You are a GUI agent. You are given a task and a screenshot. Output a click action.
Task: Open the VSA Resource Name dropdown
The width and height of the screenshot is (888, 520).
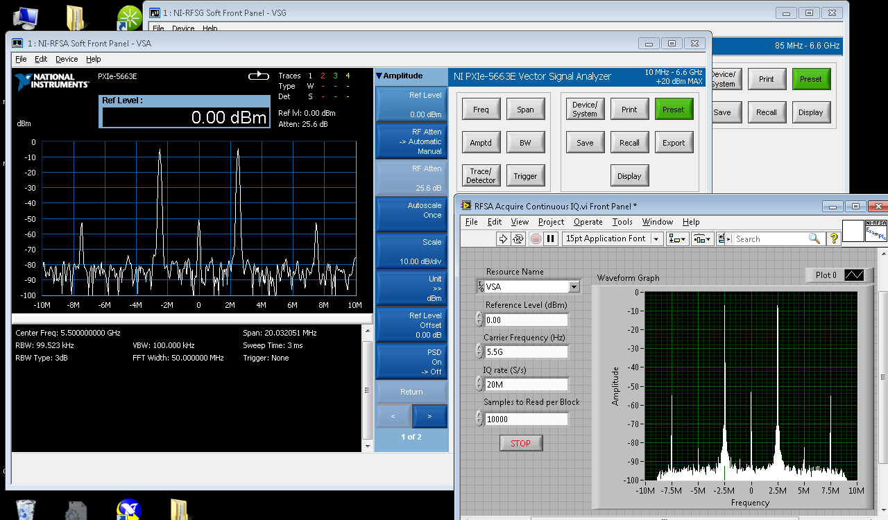pyautogui.click(x=574, y=286)
